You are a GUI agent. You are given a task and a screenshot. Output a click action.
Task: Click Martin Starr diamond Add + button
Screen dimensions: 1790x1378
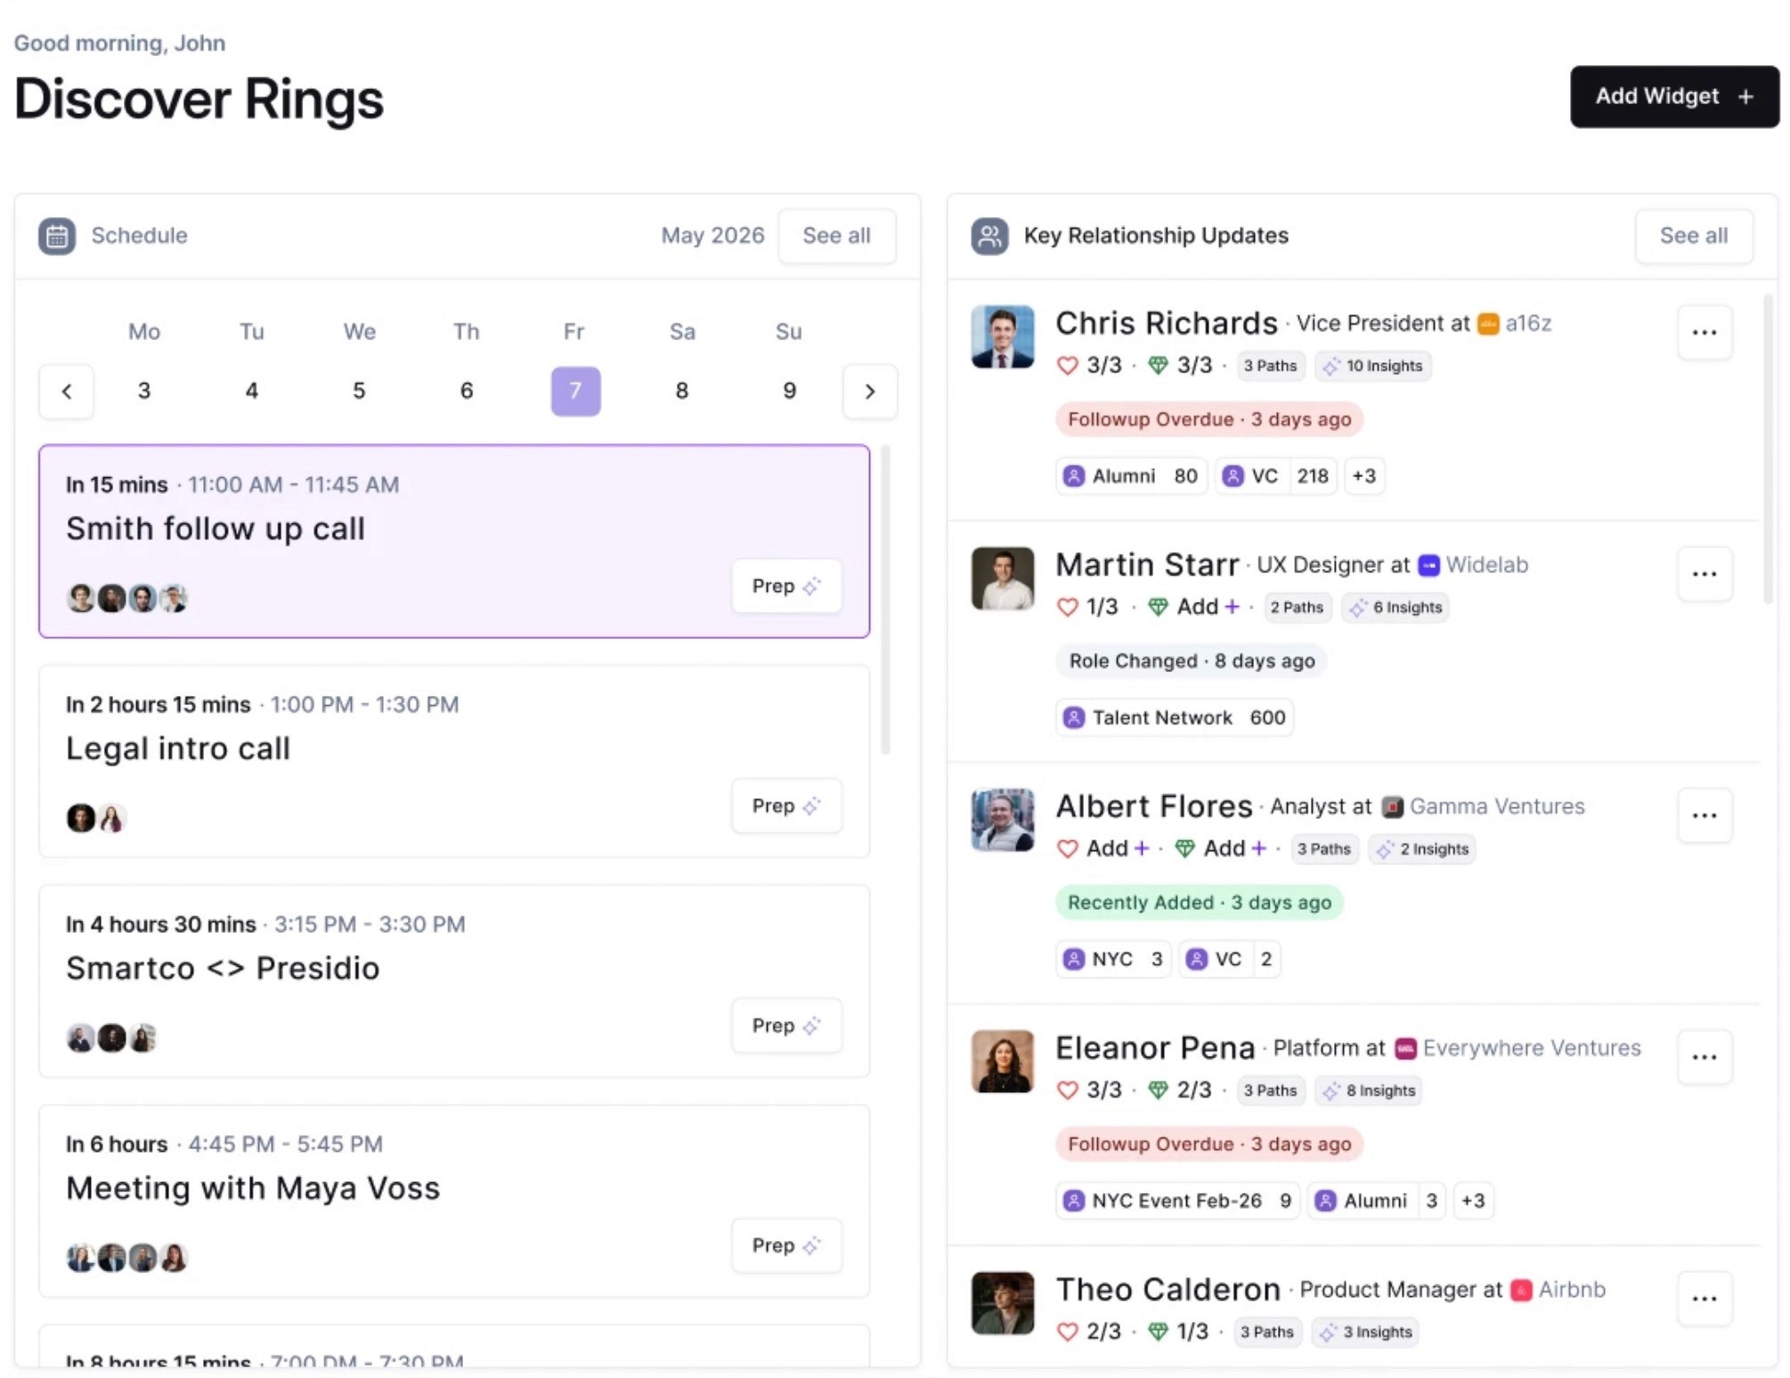coord(1193,607)
